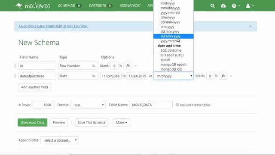Click the Table Name MOCK_DATA input
Screen dimensions: 275x155
(151, 105)
